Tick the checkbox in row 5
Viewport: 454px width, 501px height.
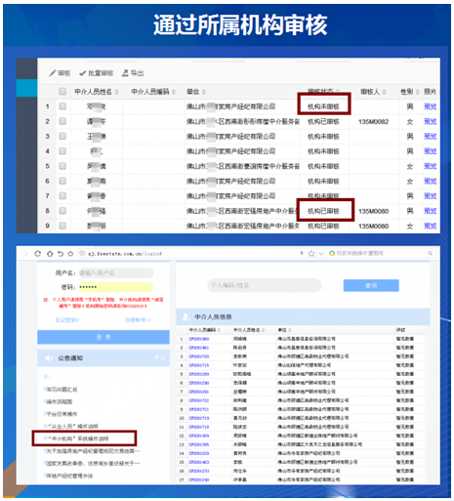point(62,166)
